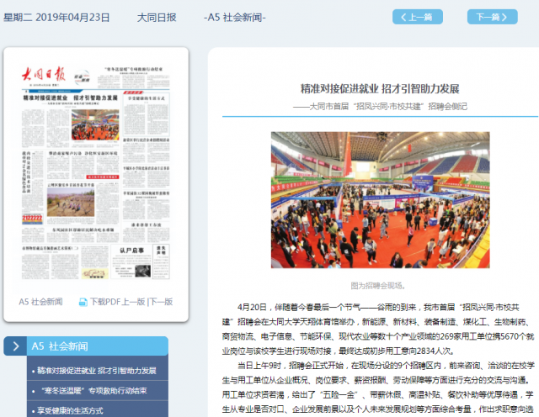Go to the next article (下一篇)

tap(492, 17)
